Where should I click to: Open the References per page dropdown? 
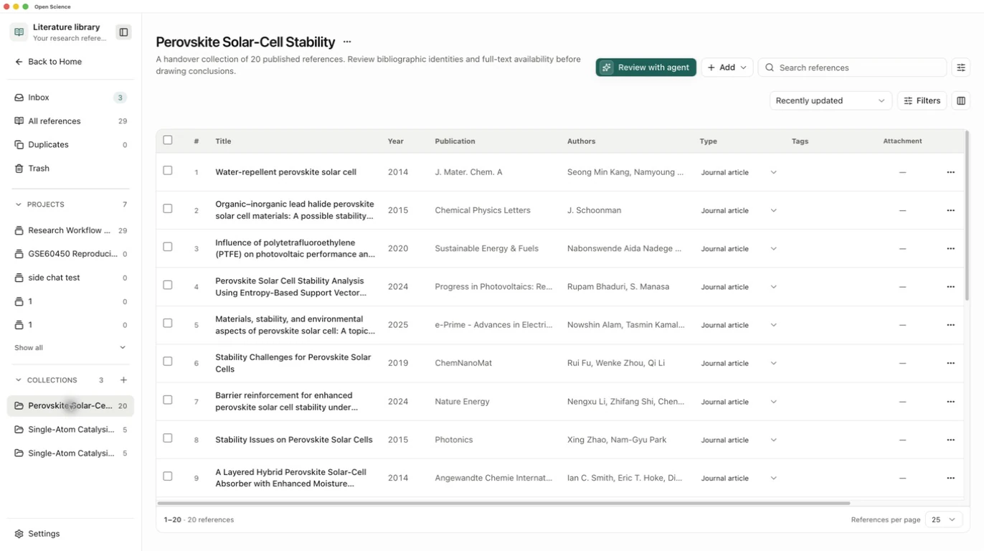pyautogui.click(x=944, y=520)
